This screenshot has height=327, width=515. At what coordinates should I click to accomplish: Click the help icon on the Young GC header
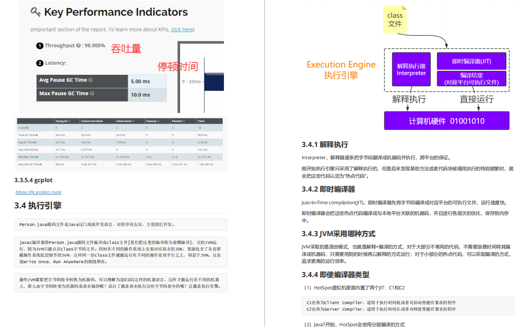[70, 121]
